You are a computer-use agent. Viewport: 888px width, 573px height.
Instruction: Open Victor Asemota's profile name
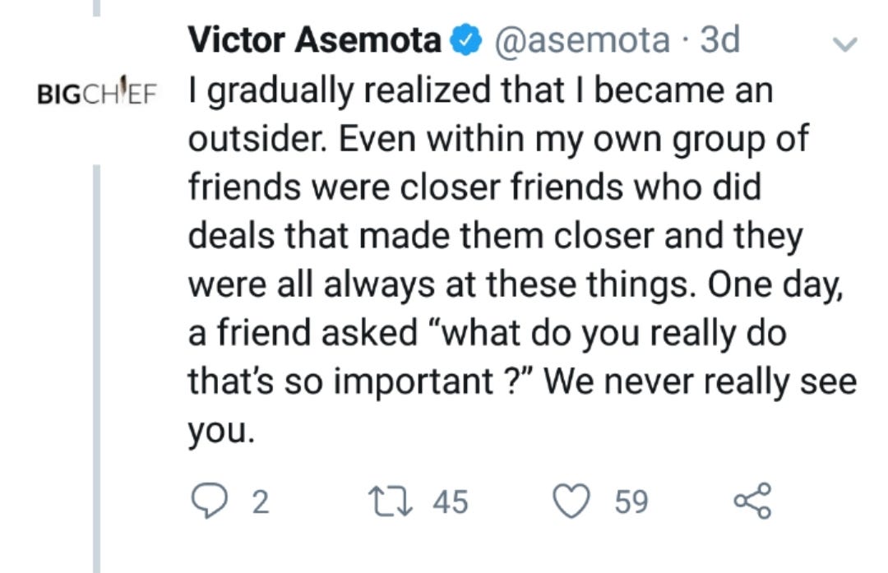click(x=315, y=39)
